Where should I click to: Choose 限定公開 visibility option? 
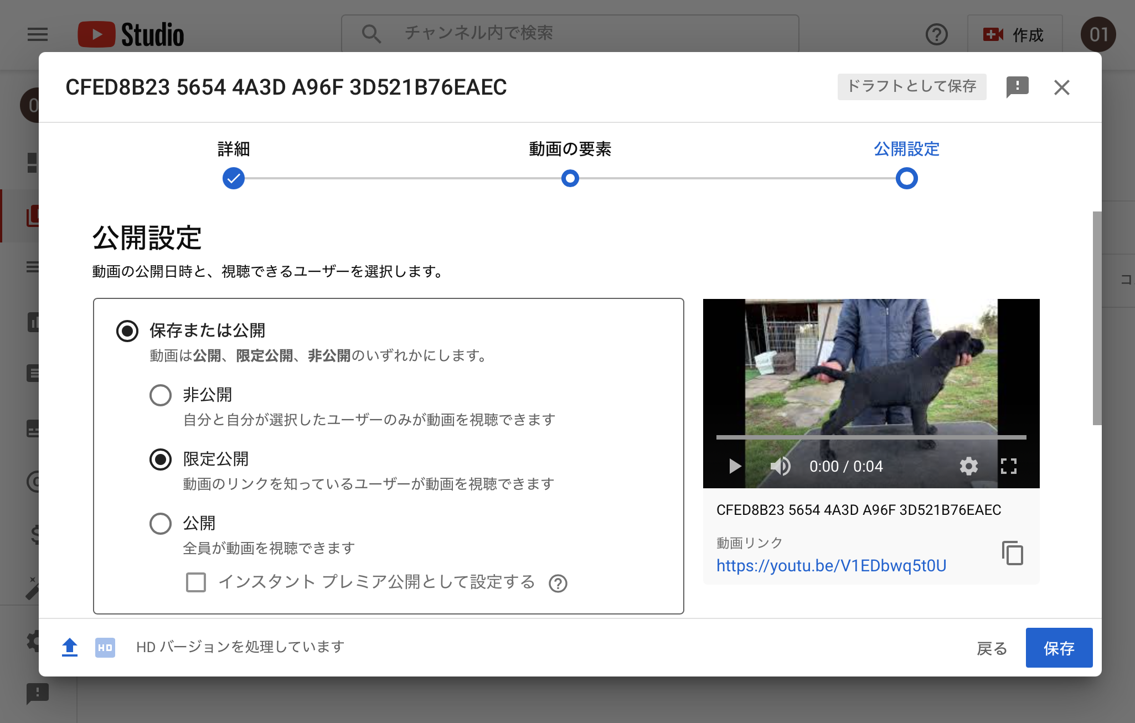161,459
